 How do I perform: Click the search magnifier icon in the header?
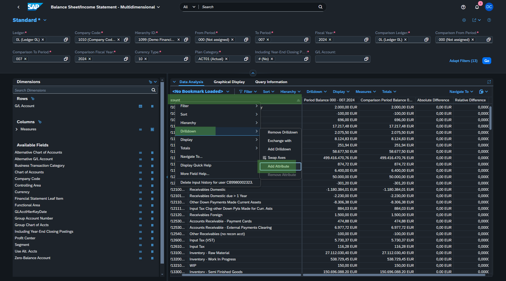click(320, 7)
